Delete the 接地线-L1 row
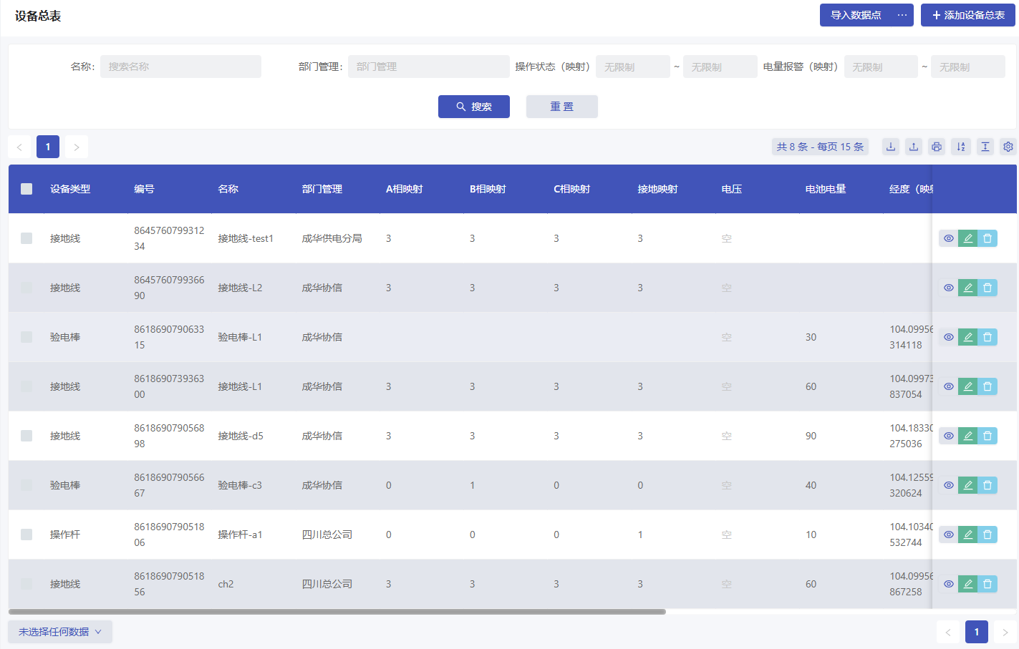The height and width of the screenshot is (649, 1019). click(987, 386)
